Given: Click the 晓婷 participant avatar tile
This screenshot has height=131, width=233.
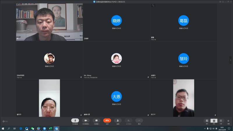Looking at the screenshot, I should [116, 20].
